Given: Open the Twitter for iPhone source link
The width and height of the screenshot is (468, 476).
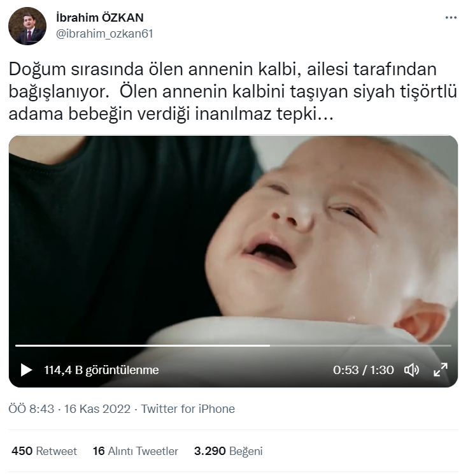Looking at the screenshot, I should coord(188,409).
